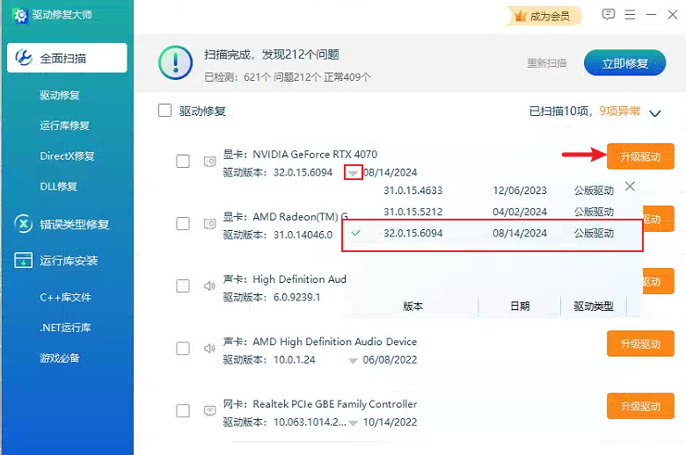Screen dimensions: 686x455
Task: Minimize the 驱动修复大师 window
Action: point(651,15)
